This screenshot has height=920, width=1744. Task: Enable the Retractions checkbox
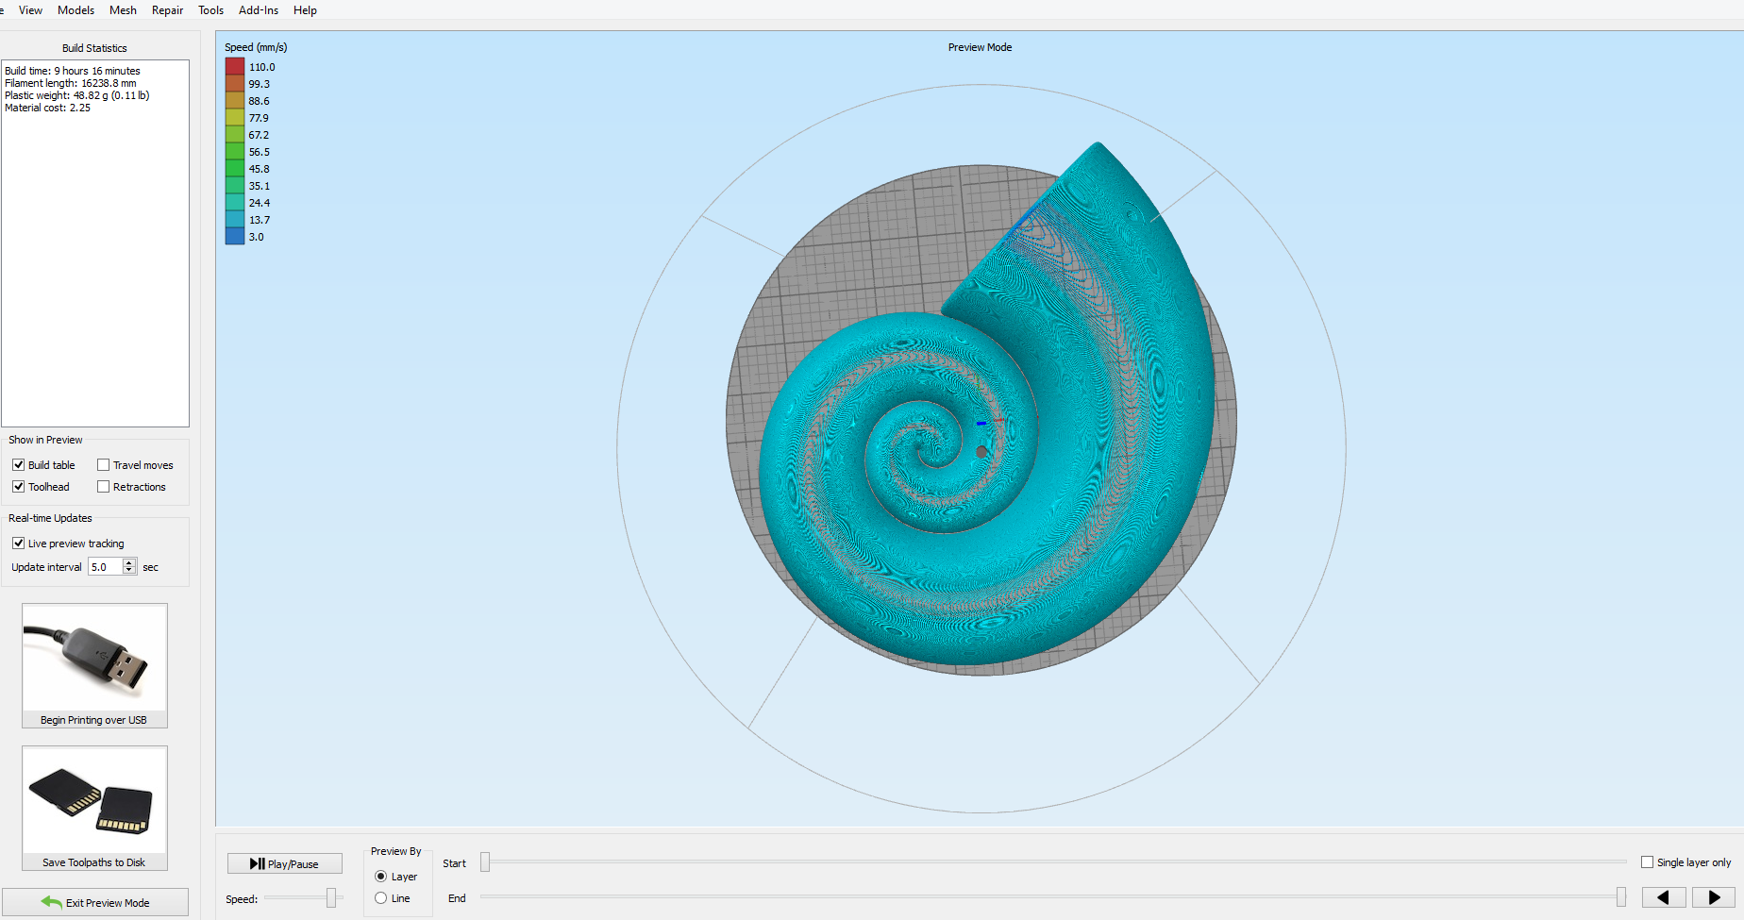104,487
